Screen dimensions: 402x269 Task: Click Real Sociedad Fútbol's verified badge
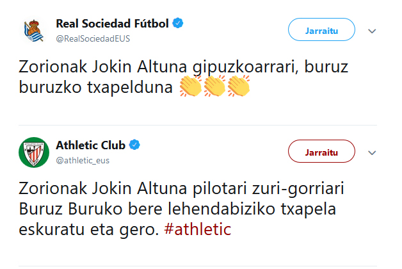tap(179, 24)
